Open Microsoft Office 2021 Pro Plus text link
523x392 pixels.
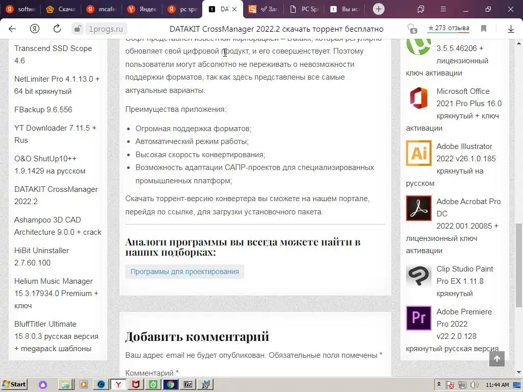tap(469, 104)
